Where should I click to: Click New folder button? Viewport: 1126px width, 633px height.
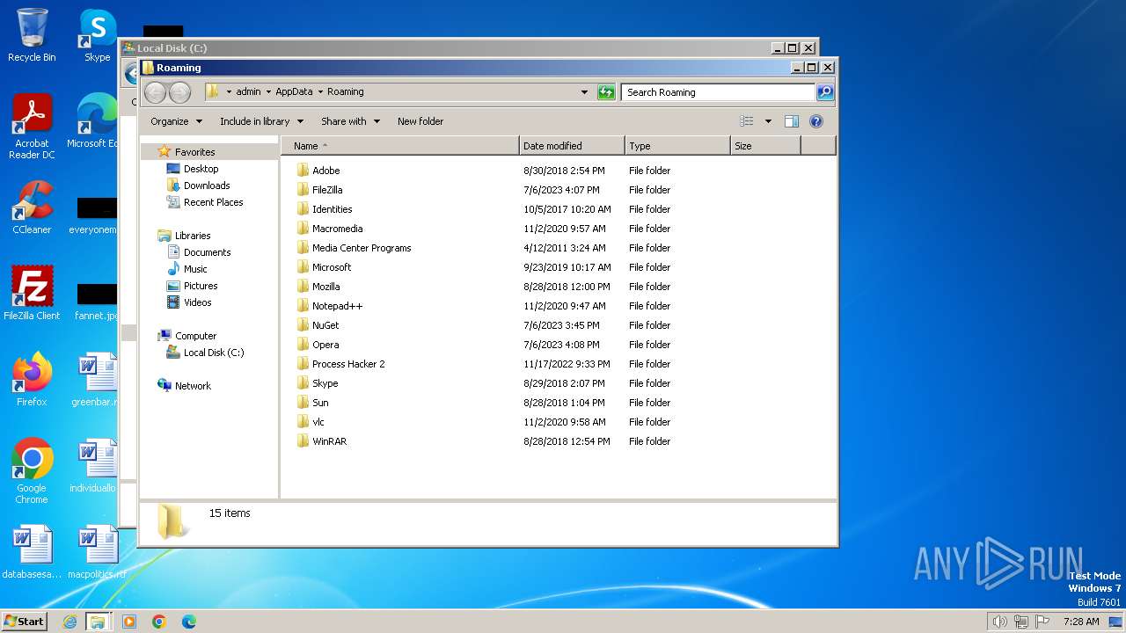click(420, 121)
